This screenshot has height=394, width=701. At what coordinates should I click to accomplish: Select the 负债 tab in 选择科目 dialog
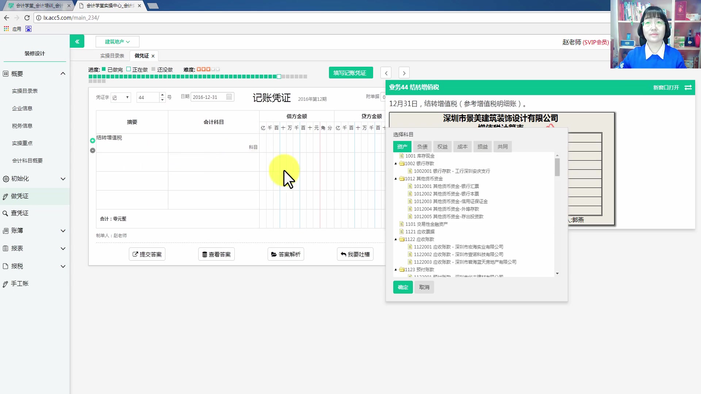(422, 146)
